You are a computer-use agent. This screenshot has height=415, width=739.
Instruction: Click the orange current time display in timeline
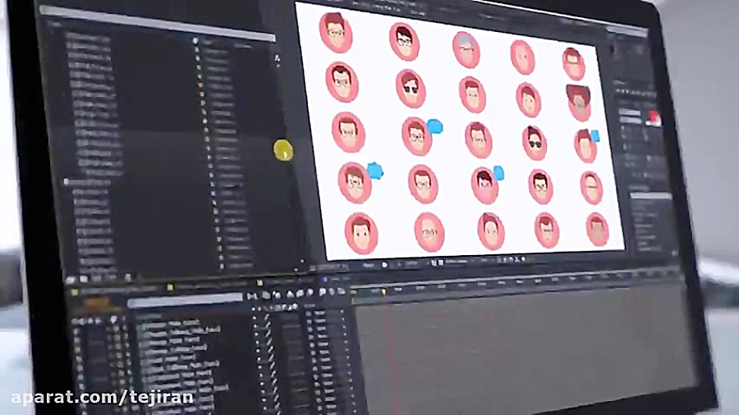pos(98,303)
